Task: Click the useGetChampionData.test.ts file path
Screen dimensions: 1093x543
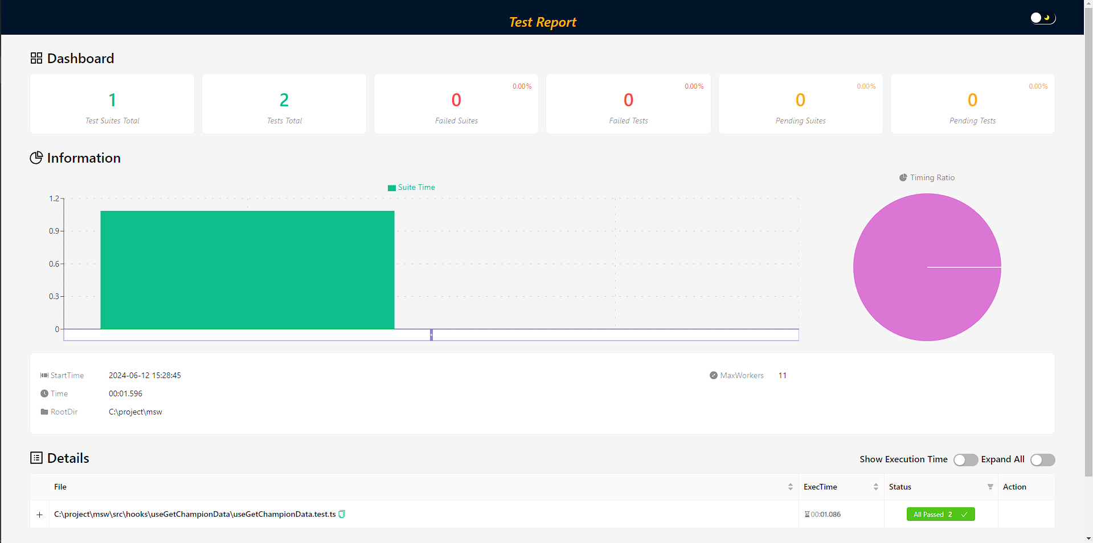Action: point(195,514)
